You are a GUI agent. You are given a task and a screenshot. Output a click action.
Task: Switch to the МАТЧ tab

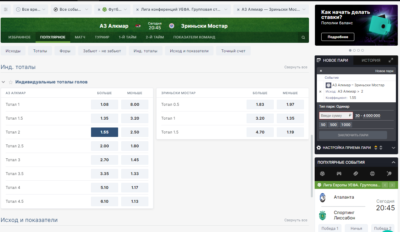80,37
